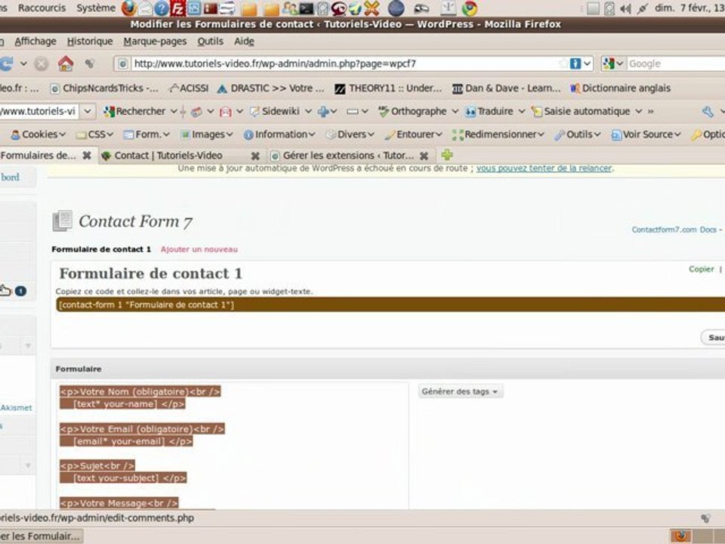The height and width of the screenshot is (544, 725).
Task: Open the Outils menu
Action: pos(210,41)
